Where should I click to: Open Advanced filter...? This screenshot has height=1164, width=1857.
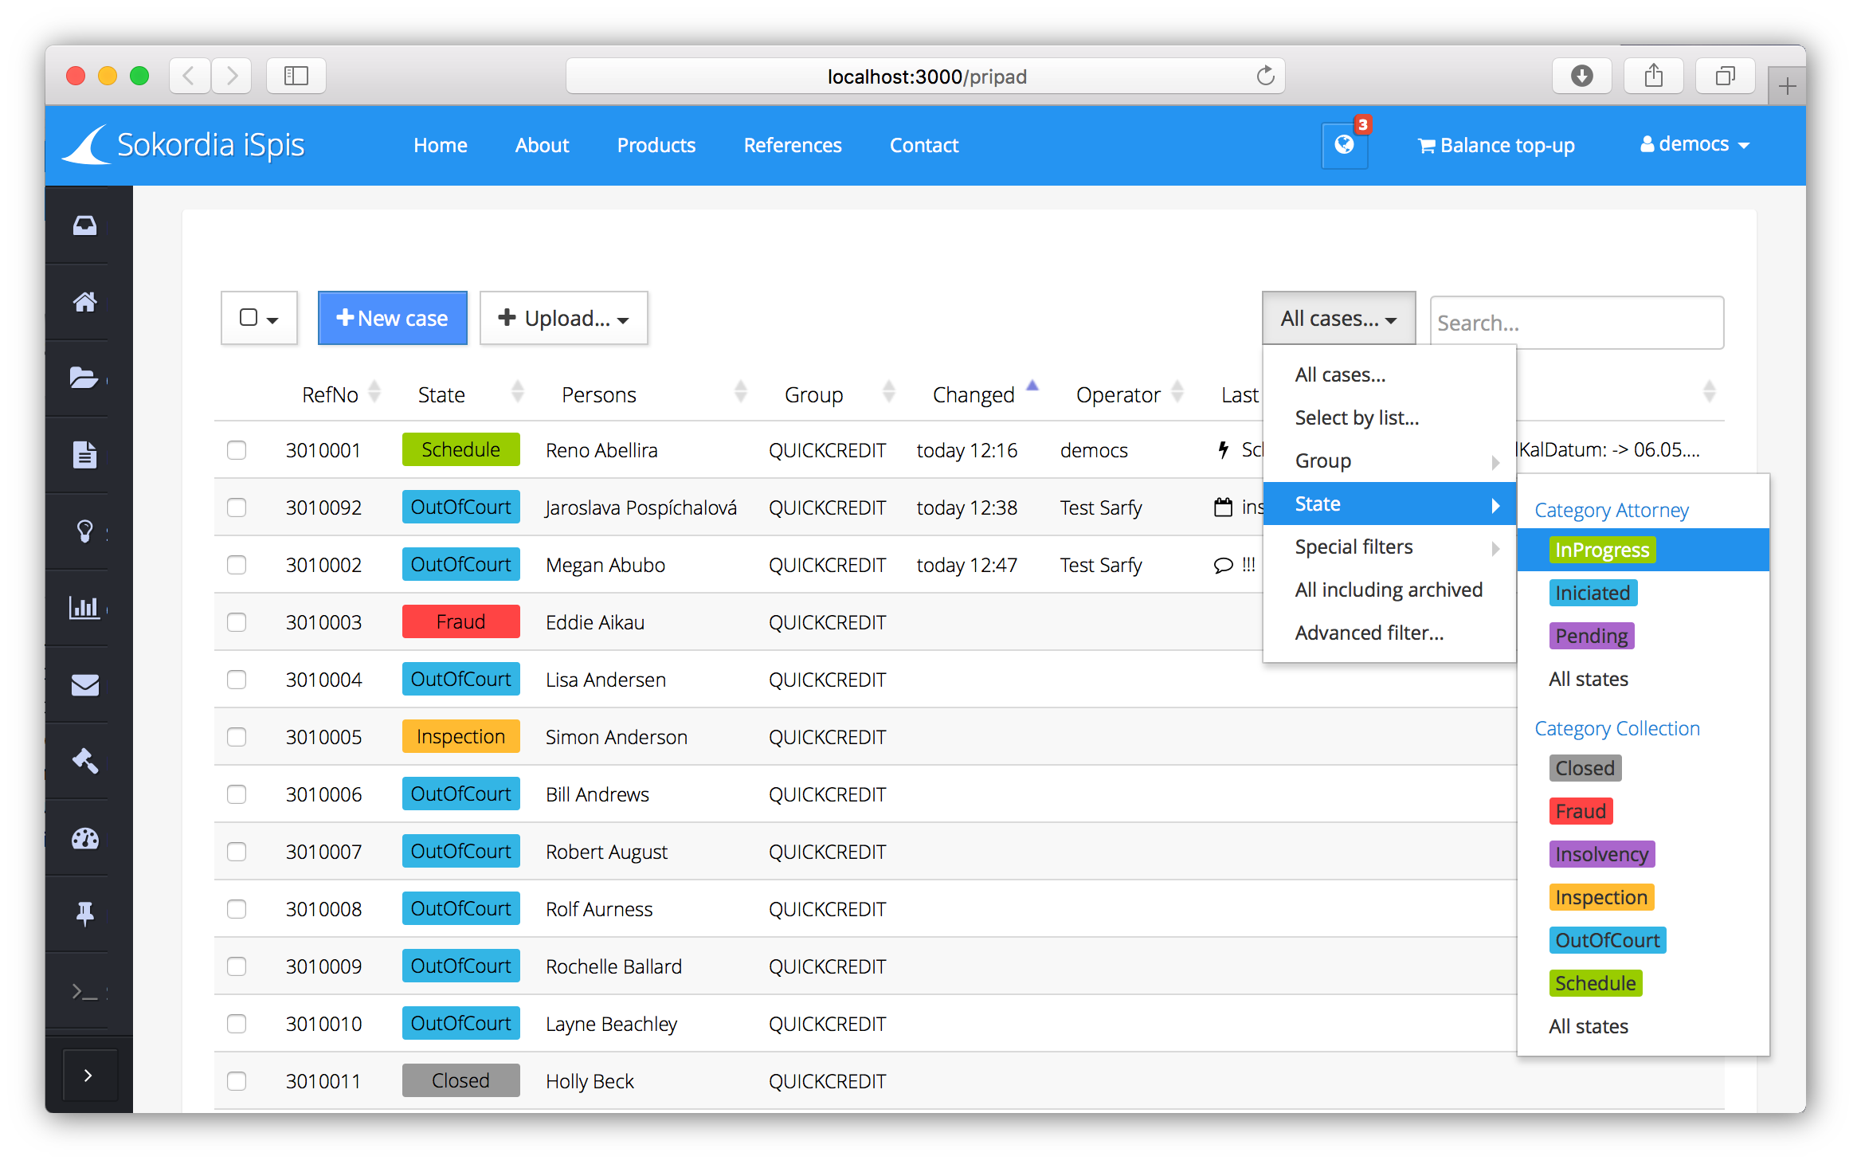(x=1389, y=633)
